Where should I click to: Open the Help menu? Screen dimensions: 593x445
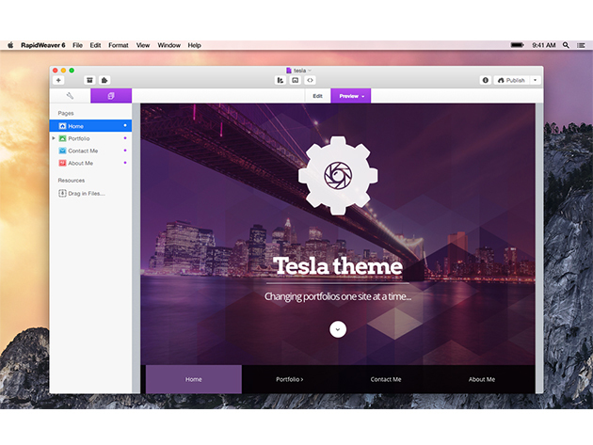[x=195, y=45]
